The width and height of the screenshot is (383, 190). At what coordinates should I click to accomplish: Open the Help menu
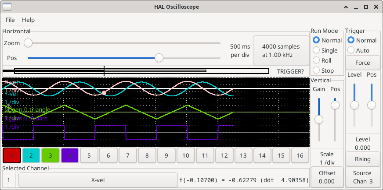28,20
